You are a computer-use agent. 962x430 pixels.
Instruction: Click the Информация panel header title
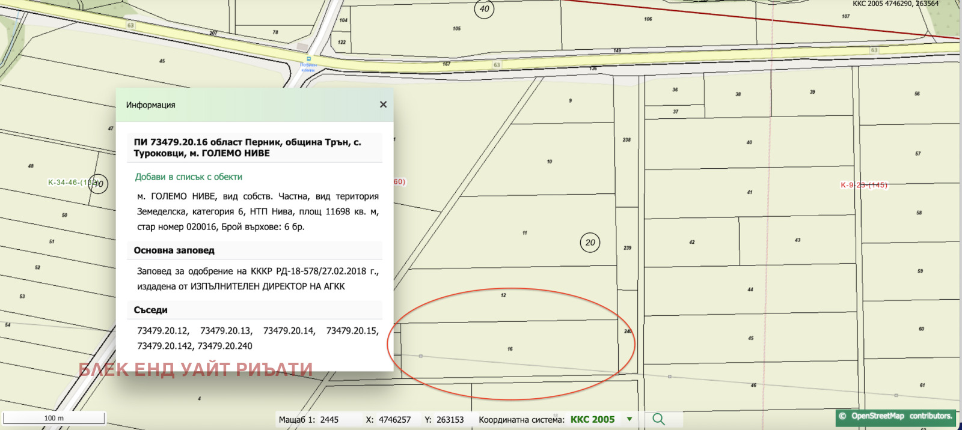151,105
